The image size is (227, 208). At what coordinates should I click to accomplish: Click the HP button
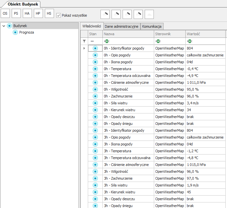38,13
